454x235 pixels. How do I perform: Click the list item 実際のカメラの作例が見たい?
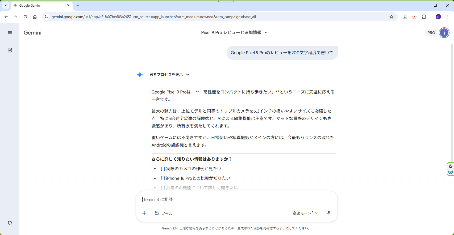pos(191,169)
